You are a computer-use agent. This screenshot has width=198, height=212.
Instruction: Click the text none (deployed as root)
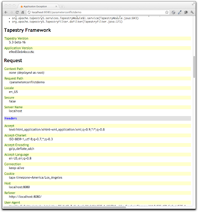pyautogui.click(x=27, y=73)
